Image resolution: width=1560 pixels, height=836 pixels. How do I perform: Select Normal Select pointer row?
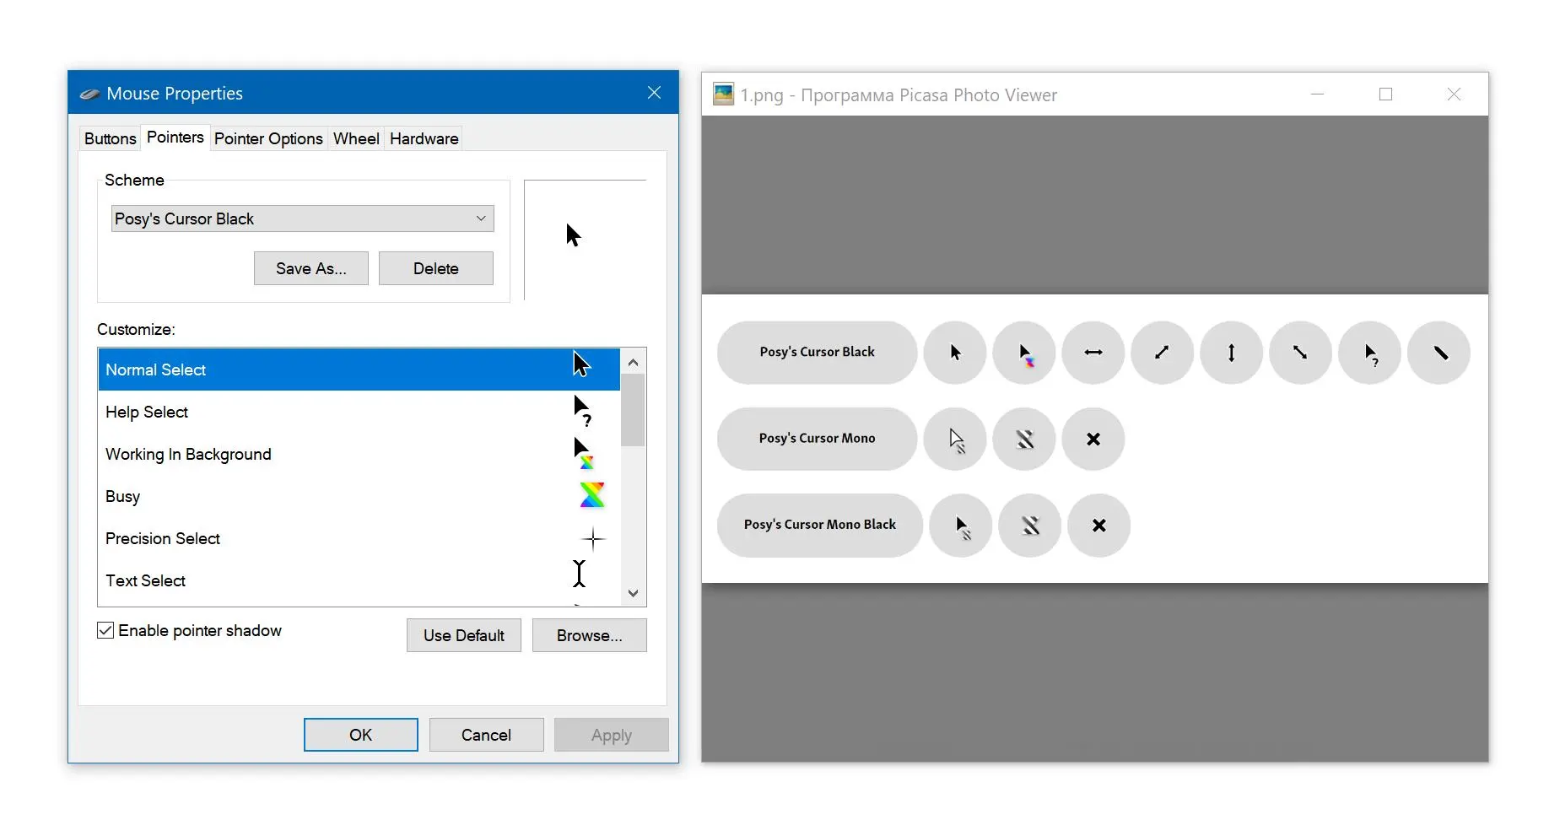coord(359,369)
